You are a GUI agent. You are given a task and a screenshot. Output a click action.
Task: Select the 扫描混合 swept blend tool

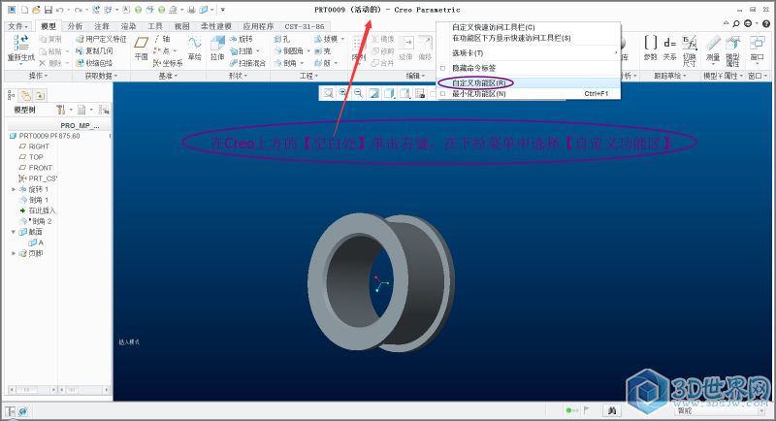coord(248,63)
